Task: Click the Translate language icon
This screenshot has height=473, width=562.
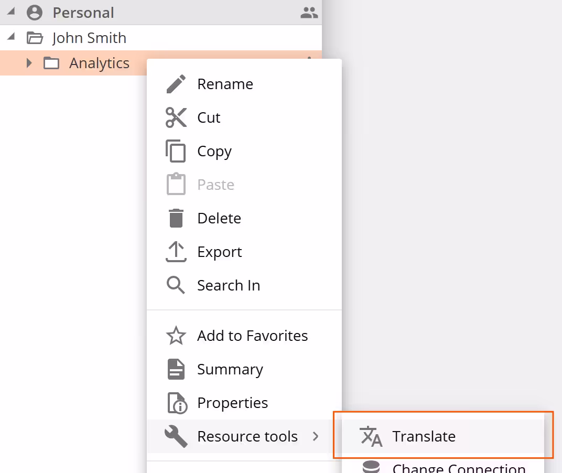Action: pos(371,436)
